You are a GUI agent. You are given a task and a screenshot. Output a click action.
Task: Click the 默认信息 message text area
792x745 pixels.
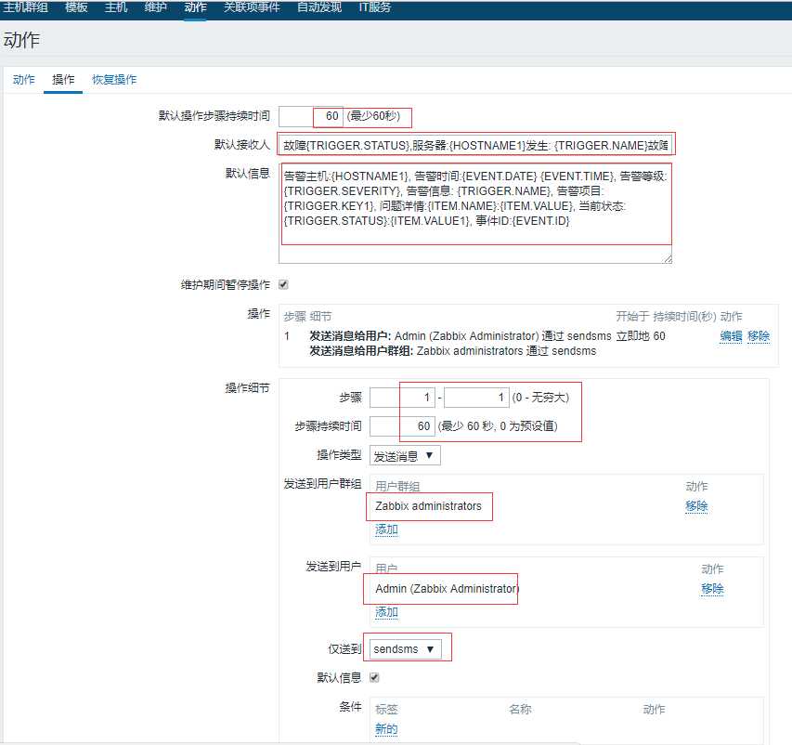pyautogui.click(x=474, y=214)
